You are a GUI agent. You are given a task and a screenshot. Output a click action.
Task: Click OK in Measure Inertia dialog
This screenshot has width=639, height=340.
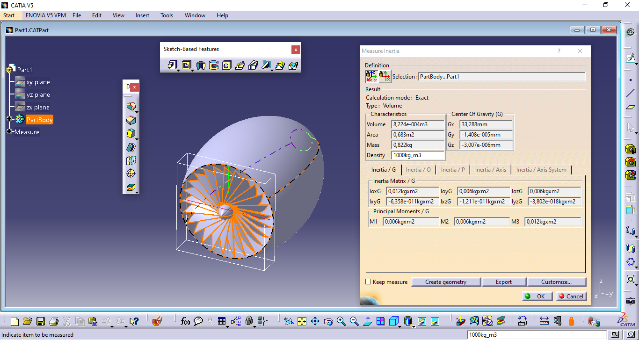click(x=537, y=296)
